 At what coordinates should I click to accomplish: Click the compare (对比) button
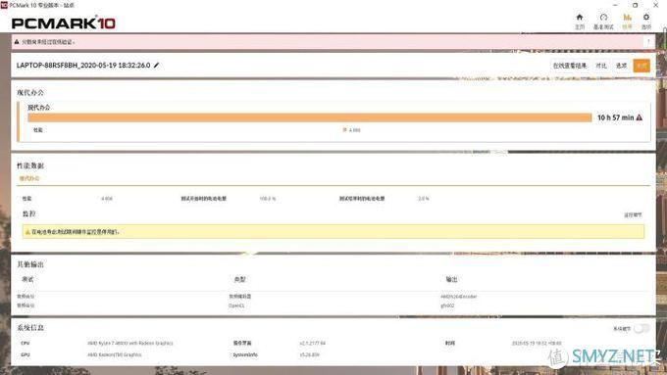(x=601, y=66)
